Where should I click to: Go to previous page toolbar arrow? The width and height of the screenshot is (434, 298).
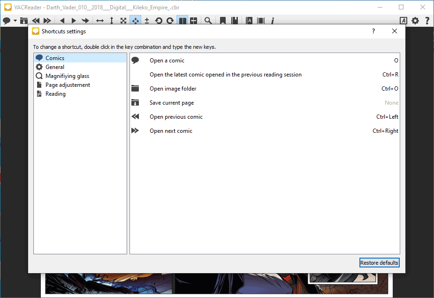click(62, 21)
